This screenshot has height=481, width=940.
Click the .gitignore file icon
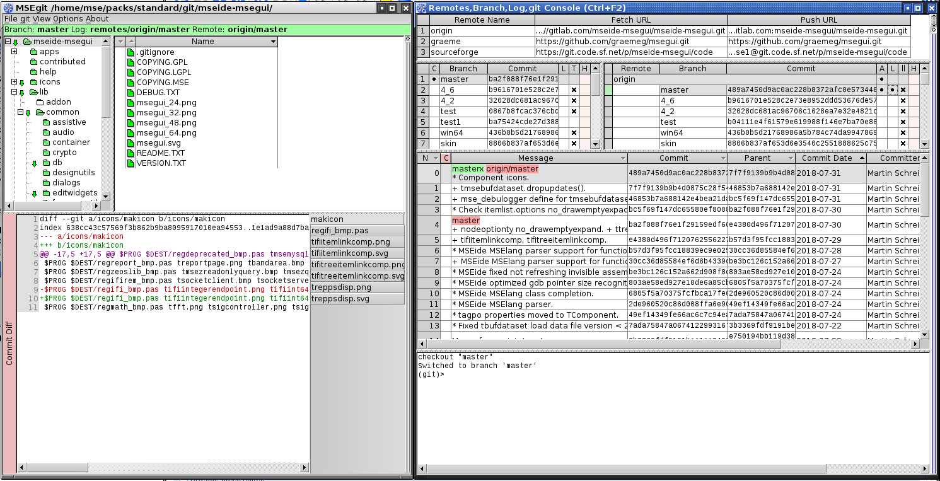click(131, 52)
